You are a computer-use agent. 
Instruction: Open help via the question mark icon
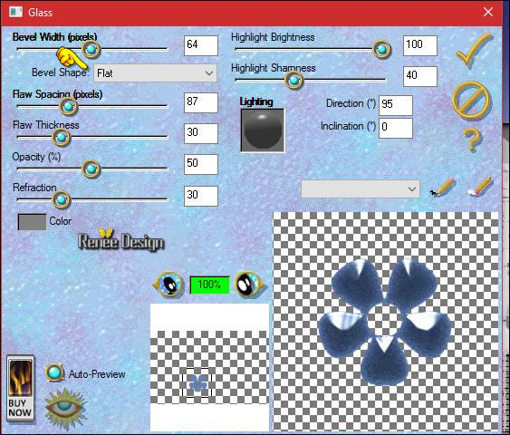(472, 140)
